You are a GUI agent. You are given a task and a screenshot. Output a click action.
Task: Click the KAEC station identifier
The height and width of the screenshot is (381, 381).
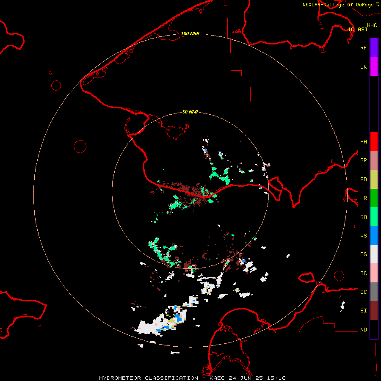(217, 378)
